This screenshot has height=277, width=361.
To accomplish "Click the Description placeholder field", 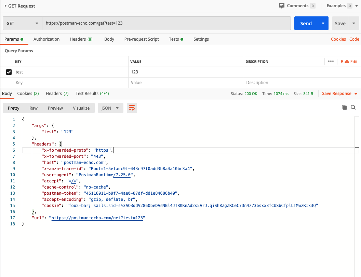I will point(302,83).
